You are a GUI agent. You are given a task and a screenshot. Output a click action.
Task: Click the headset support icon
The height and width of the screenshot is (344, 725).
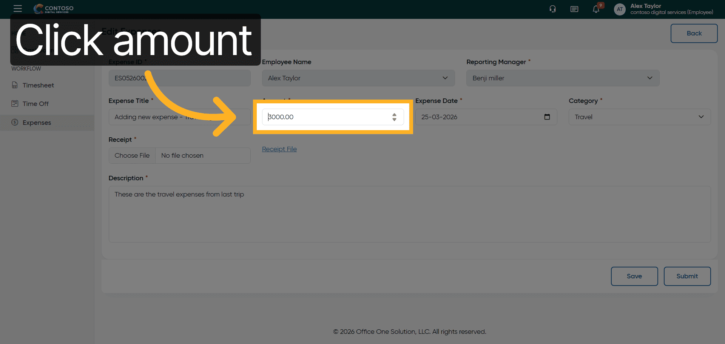pyautogui.click(x=552, y=9)
